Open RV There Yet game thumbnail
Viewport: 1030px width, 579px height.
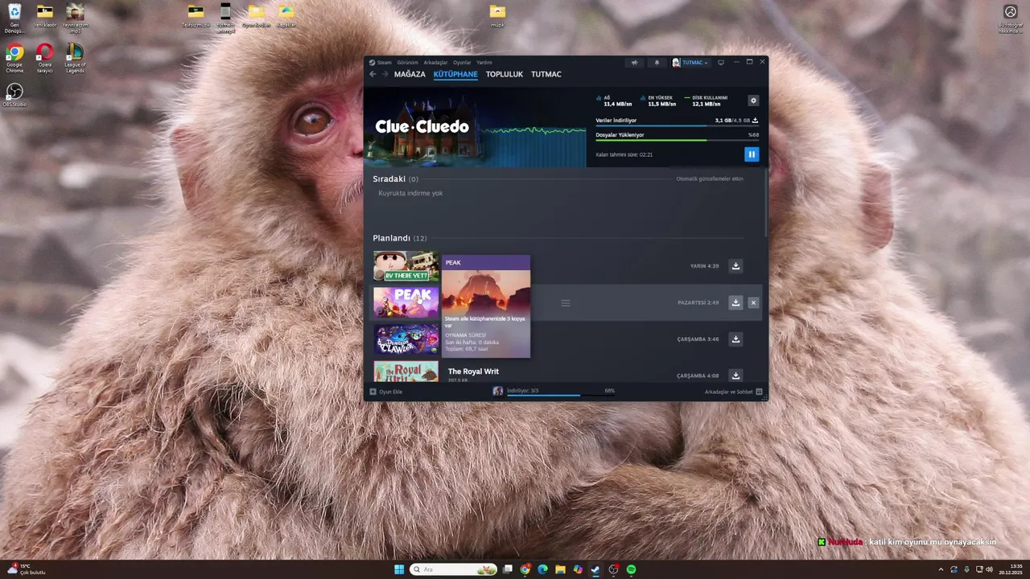(406, 266)
